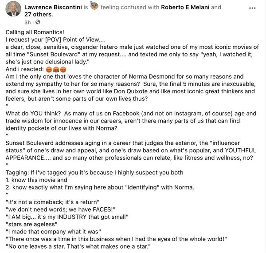Click the confused feeling emoji icon
266x253 pixels.
(x=94, y=7)
